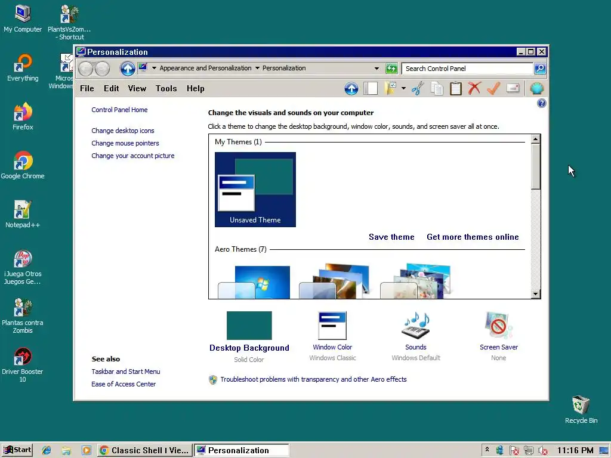Click the Action Center flag tray icon
This screenshot has width=611, height=458.
[x=514, y=451]
